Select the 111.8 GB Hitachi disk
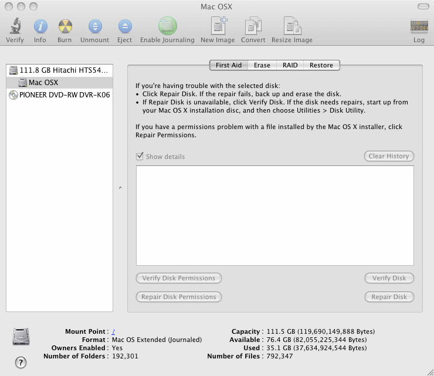This screenshot has width=434, height=376. click(x=59, y=70)
